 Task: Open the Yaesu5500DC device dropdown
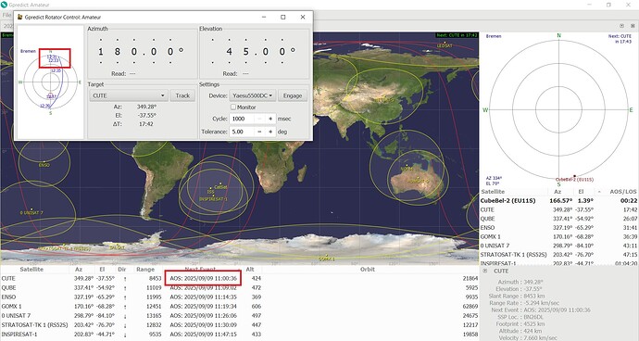click(253, 95)
